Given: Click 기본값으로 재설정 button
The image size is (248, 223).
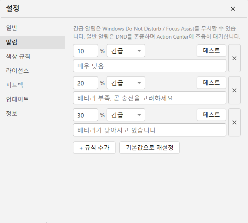Looking at the screenshot, I should click(x=149, y=148).
